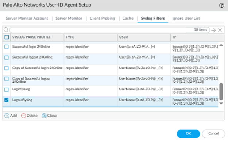
Task: Switch to the Server Monitor tab
Action: [x=69, y=18]
